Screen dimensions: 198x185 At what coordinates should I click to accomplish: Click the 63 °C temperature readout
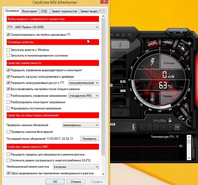tap(165, 85)
